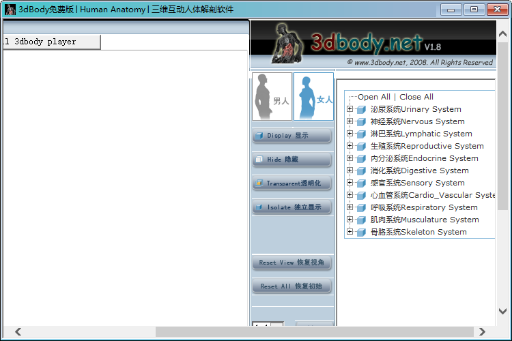Image resolution: width=512 pixels, height=341 pixels.
Task: Select 淋巴系统Lymphatic System label
Action: (x=421, y=134)
